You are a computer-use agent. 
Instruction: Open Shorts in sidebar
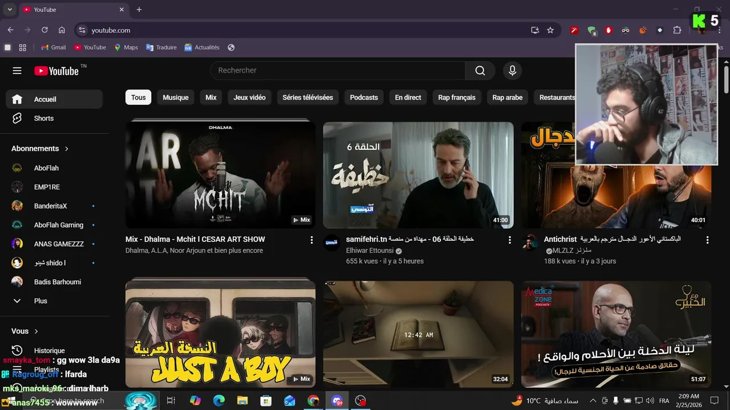coord(54,118)
